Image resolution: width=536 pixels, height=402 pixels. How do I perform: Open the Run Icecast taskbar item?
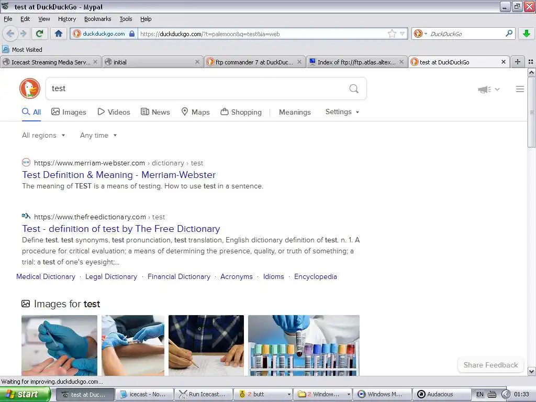[204, 394]
